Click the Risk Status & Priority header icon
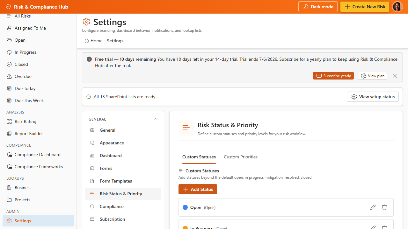The width and height of the screenshot is (408, 229). coord(186,128)
